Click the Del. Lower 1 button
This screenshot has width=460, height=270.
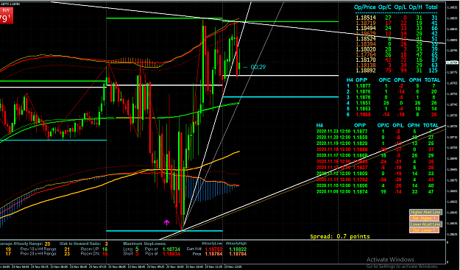click(x=424, y=230)
